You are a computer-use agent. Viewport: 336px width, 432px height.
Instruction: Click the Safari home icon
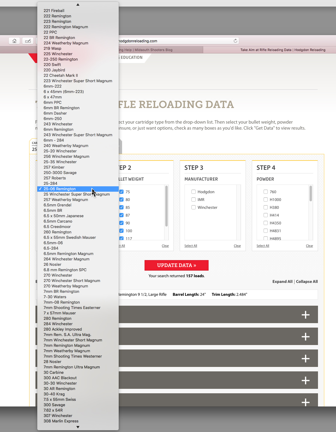coord(14,41)
